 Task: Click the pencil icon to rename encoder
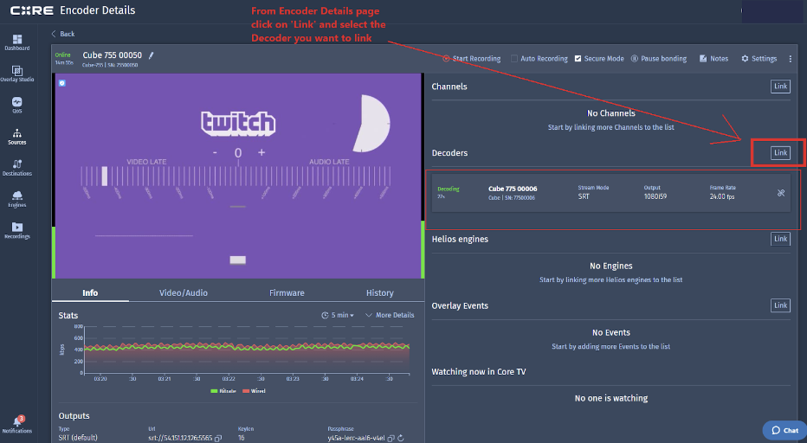pos(151,55)
